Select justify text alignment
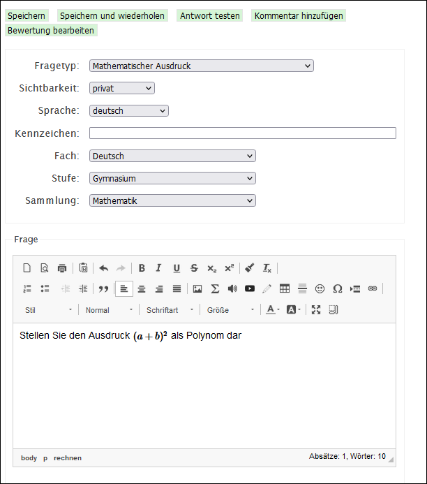Image resolution: width=427 pixels, height=484 pixels. (x=177, y=288)
